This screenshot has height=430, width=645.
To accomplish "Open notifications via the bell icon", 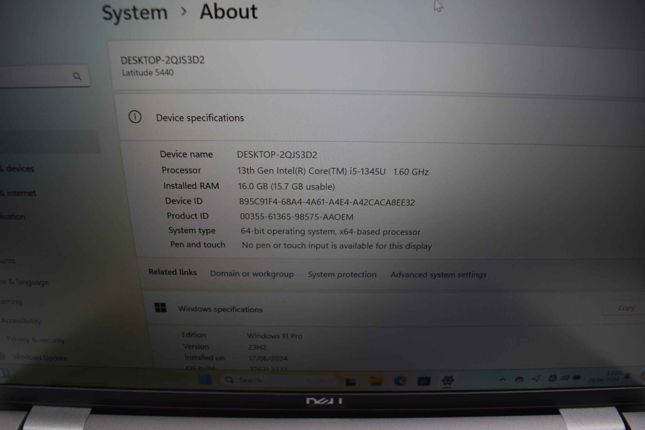I will (x=627, y=376).
